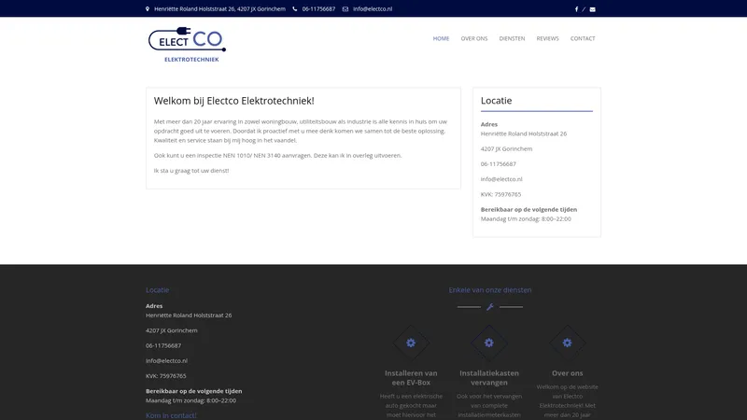Click gear icon above Installeren van een EV-Box
Viewport: 747px width, 420px height.
click(x=411, y=343)
